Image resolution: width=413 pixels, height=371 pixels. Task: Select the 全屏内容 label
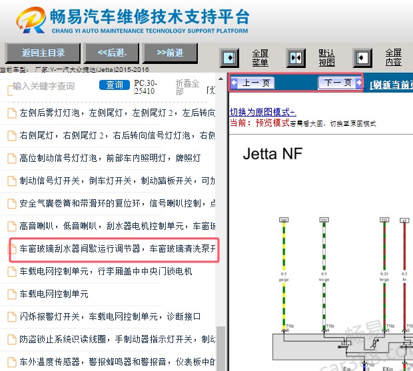coord(393,57)
